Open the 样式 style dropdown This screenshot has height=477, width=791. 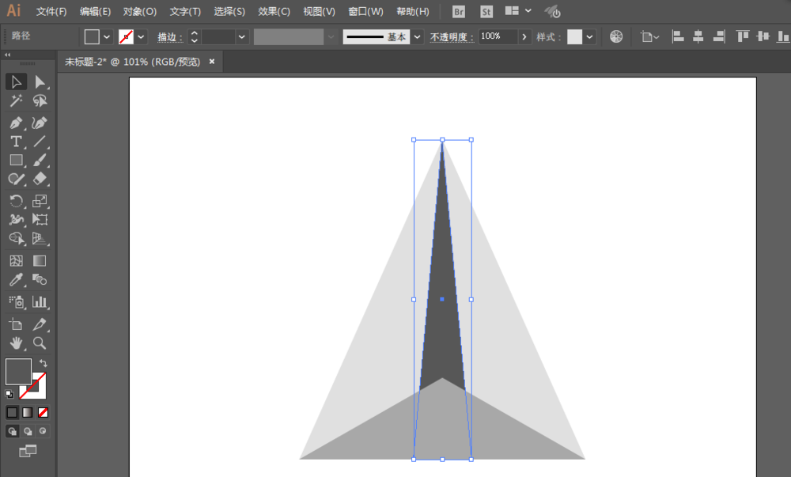[x=589, y=37]
